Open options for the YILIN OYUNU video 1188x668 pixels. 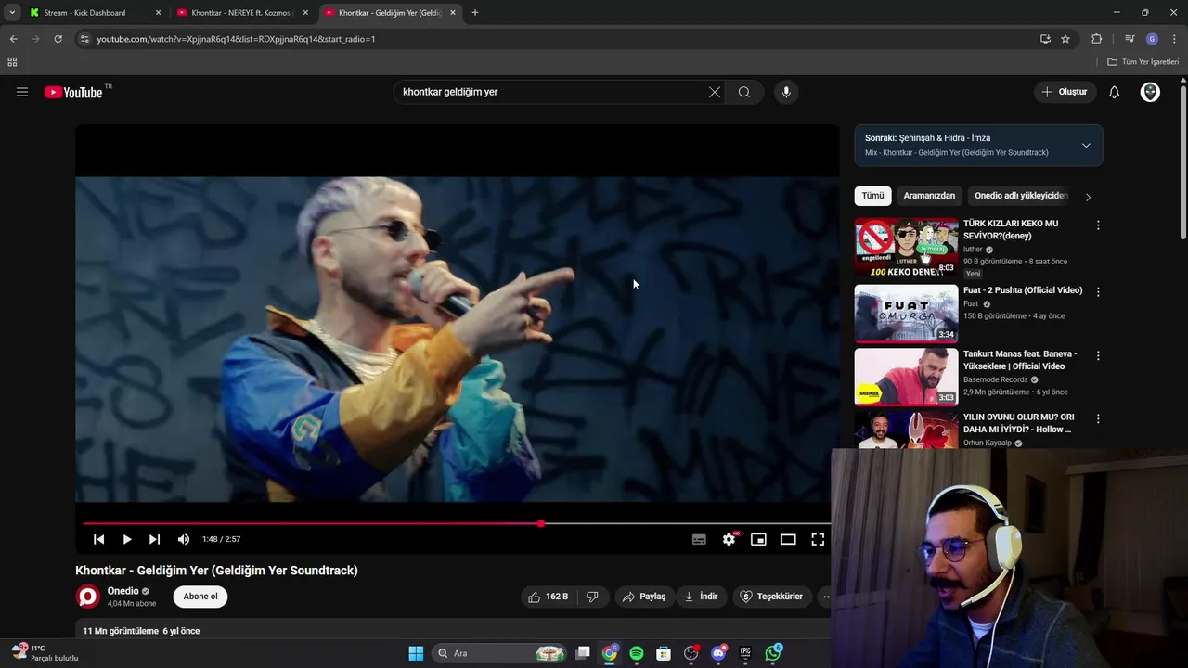(x=1098, y=418)
